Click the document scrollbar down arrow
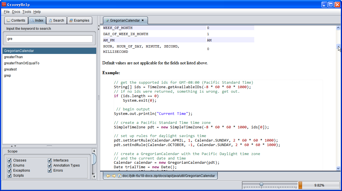 [338, 168]
